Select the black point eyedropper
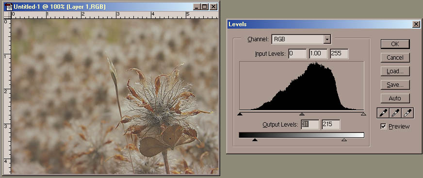Screen dimensions: 423x178 coord(383,113)
